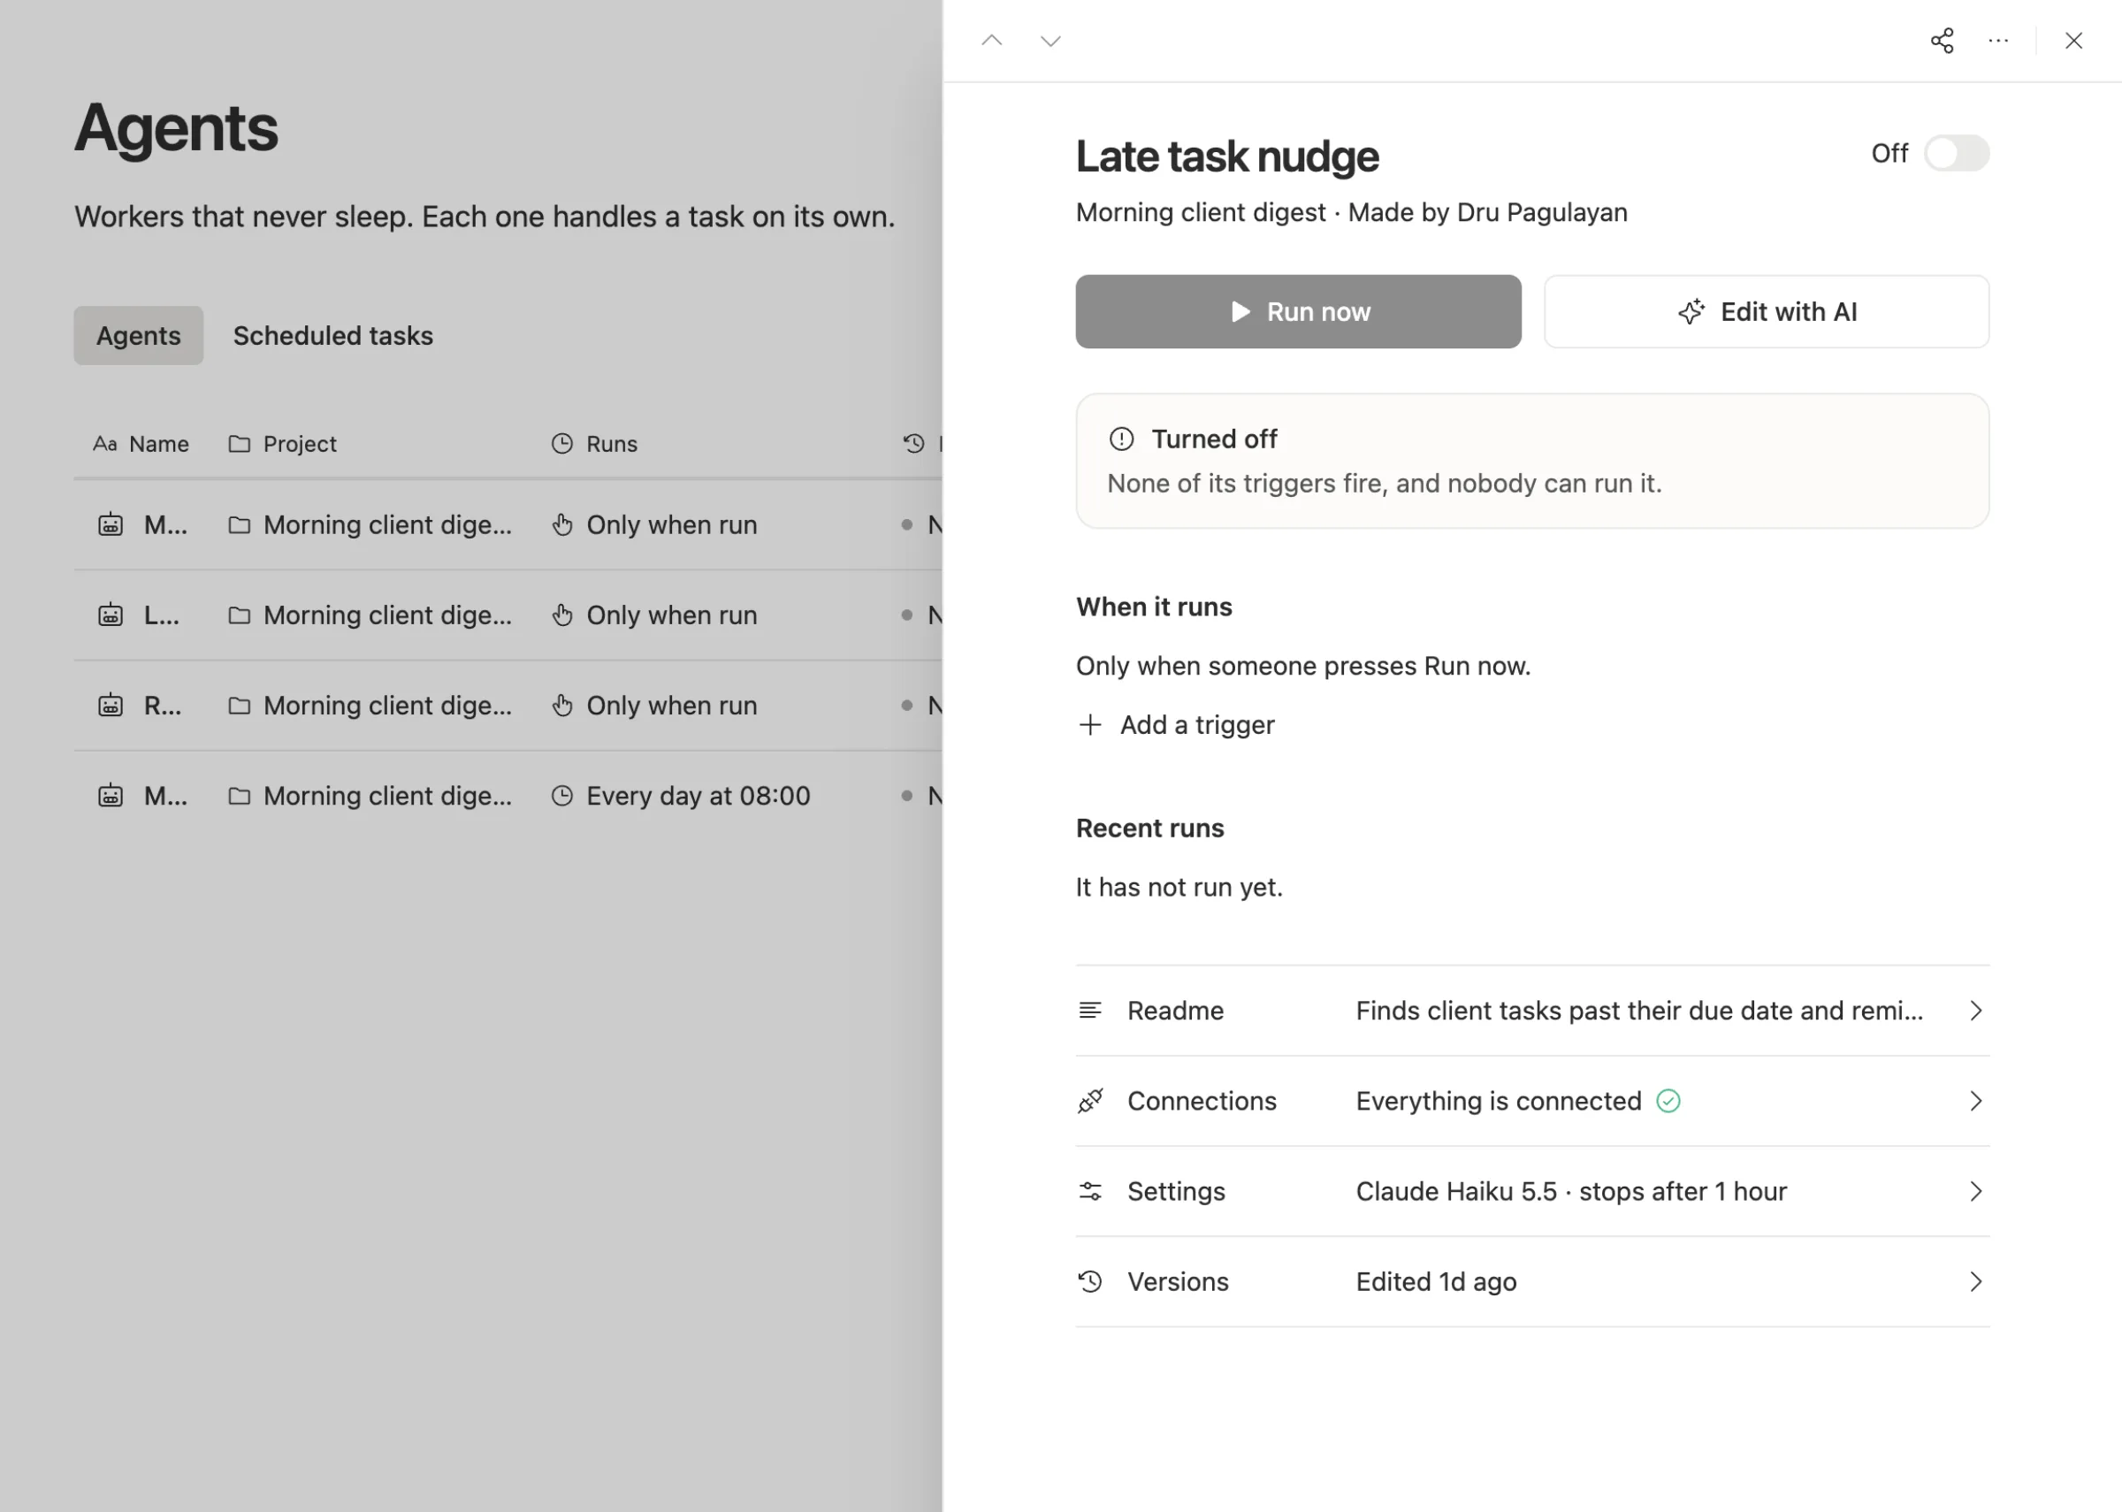
Task: Open the Versions row
Action: coord(1532,1281)
